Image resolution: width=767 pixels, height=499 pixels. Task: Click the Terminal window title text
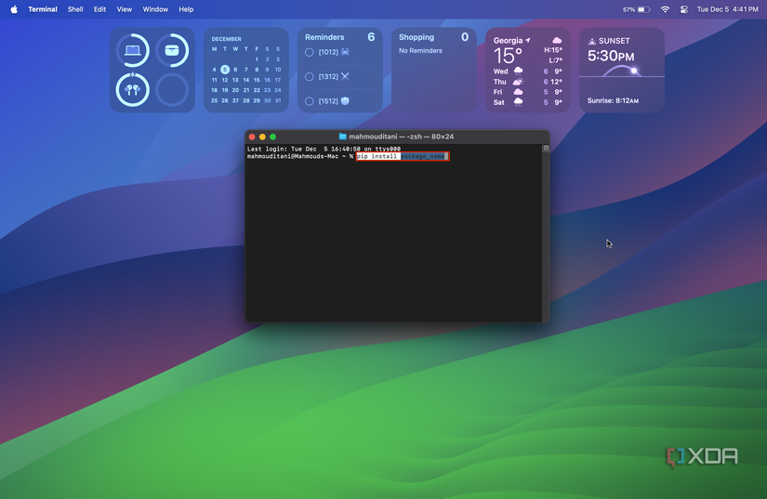pos(401,137)
